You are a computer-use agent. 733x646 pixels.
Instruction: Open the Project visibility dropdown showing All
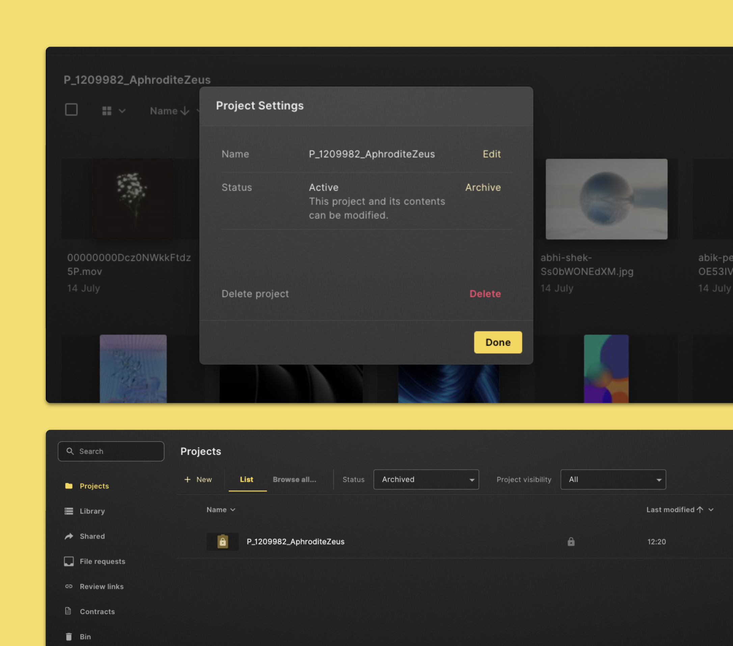pos(613,479)
